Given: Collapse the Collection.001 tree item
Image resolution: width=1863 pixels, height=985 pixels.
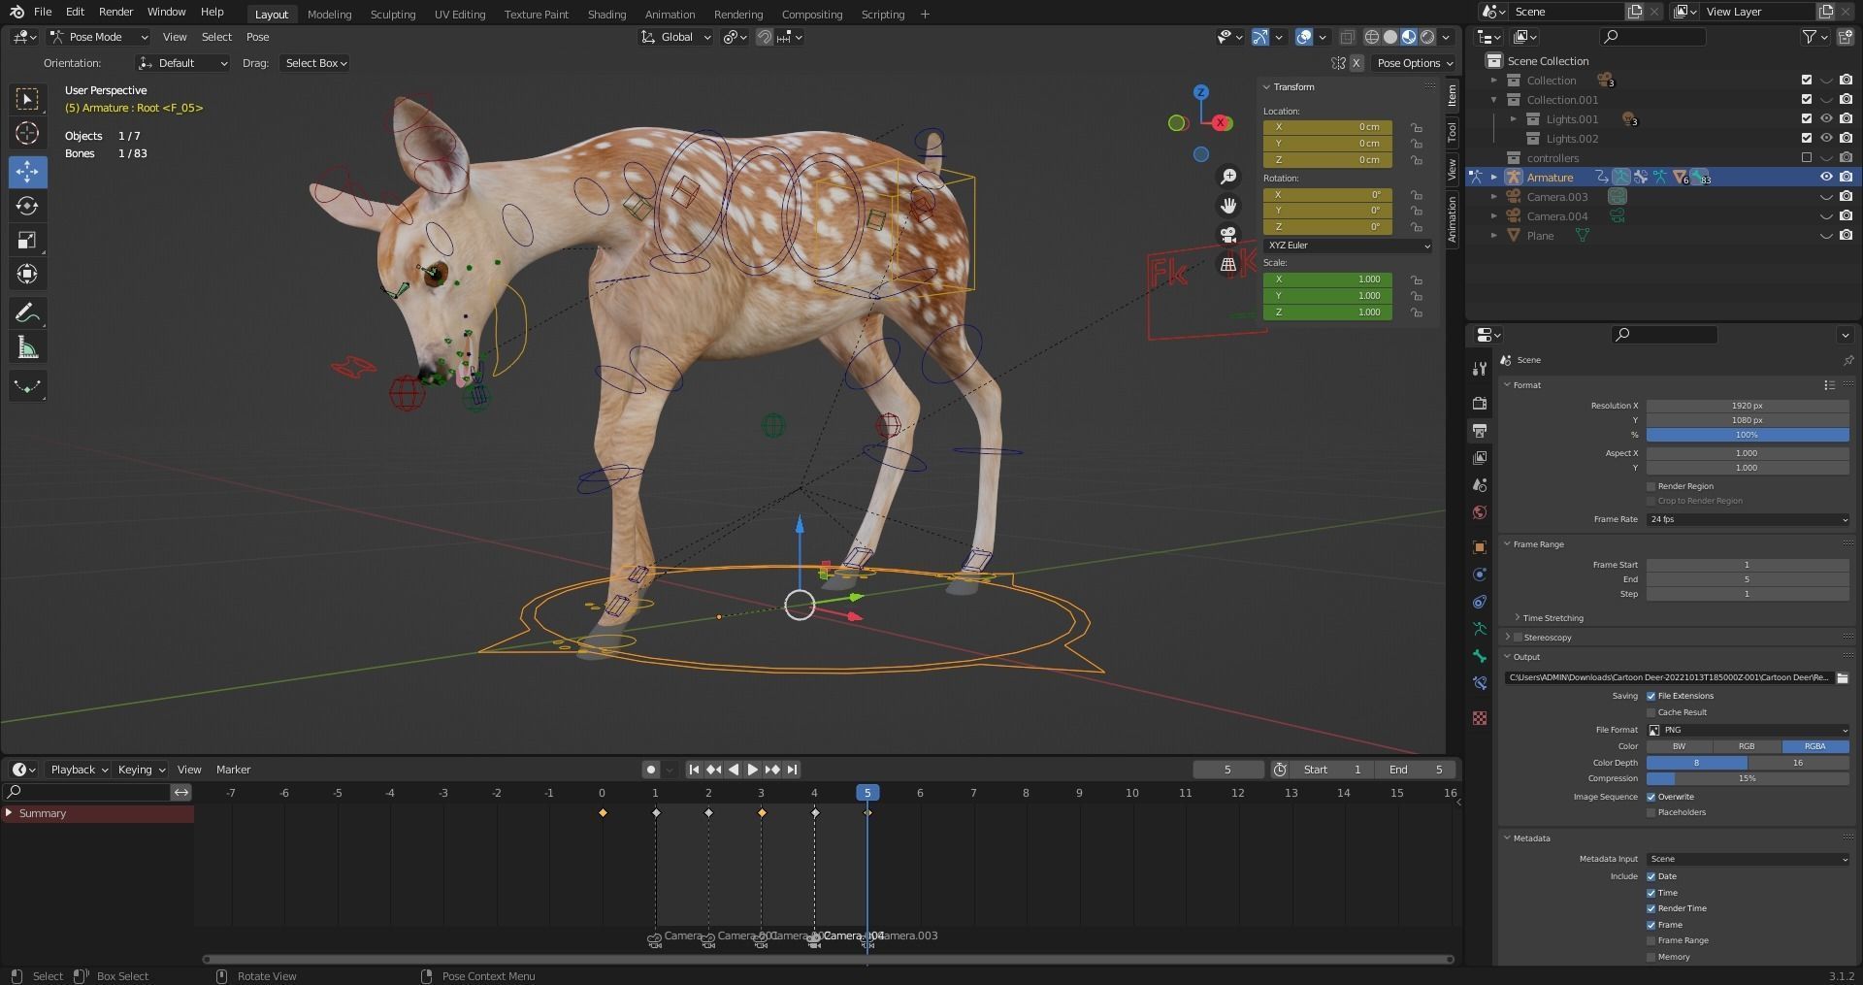Looking at the screenshot, I should (1494, 100).
